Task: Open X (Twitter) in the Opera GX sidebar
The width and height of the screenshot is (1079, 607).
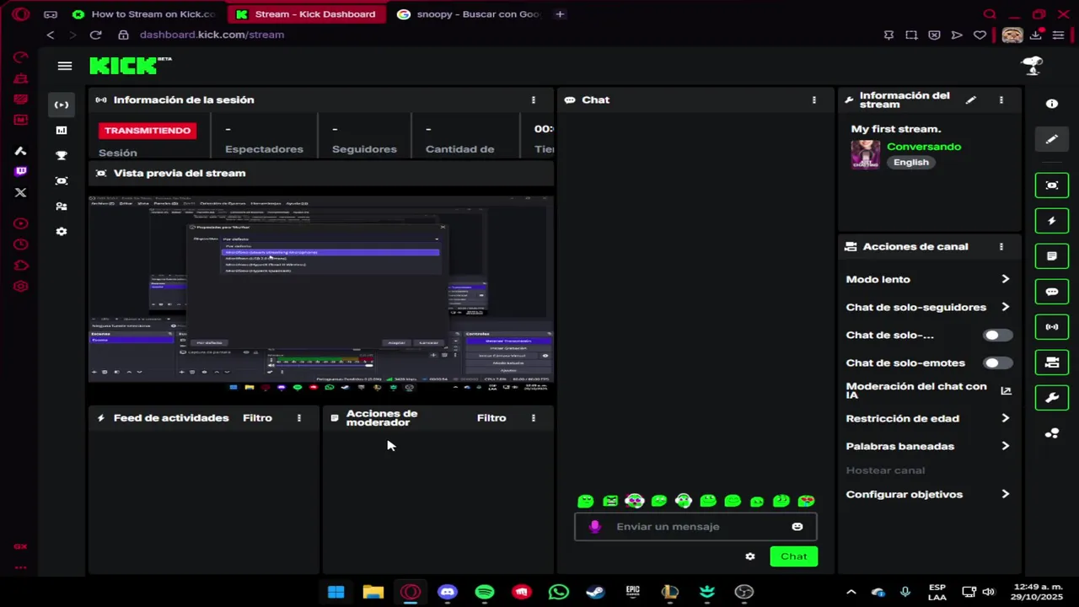Action: [21, 192]
